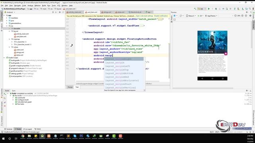Open Android Studio taskbar icon
This screenshot has width=255, height=143.
click(42, 136)
